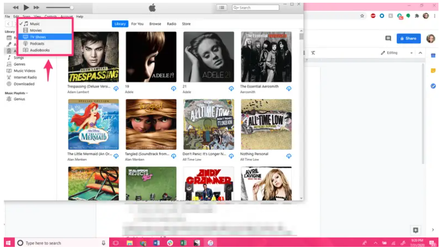
Task: Choose TV Shows in the media dropdown
Action: click(x=45, y=37)
